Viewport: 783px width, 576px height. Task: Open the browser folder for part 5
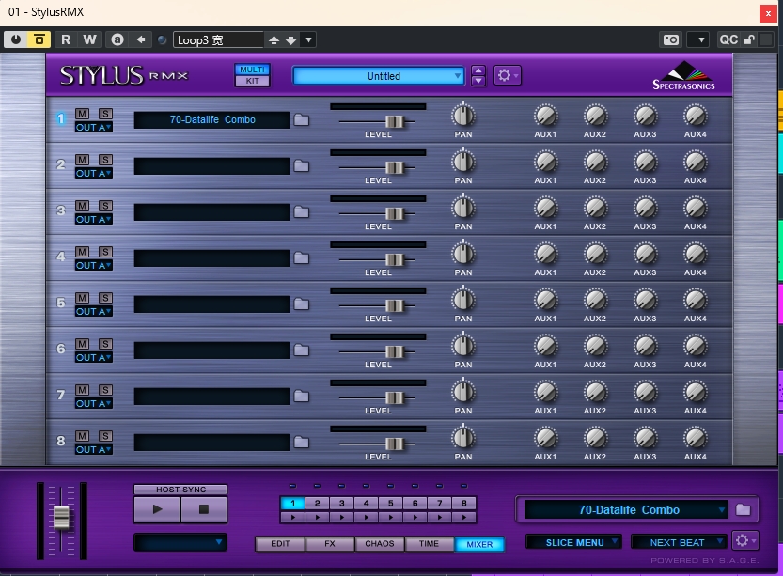click(301, 304)
